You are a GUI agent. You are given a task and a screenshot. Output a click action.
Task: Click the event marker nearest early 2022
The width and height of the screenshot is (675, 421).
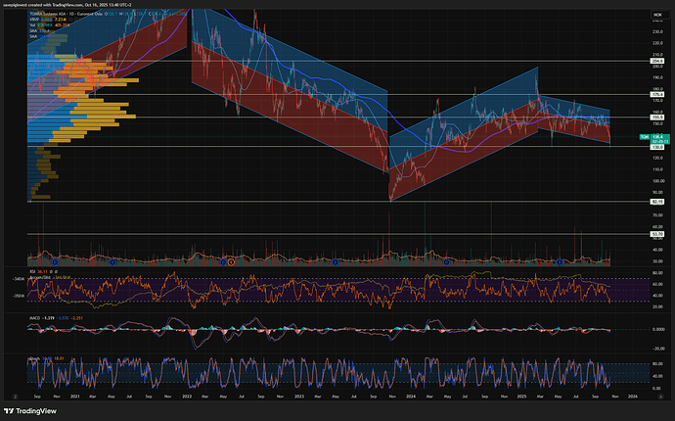tap(229, 262)
